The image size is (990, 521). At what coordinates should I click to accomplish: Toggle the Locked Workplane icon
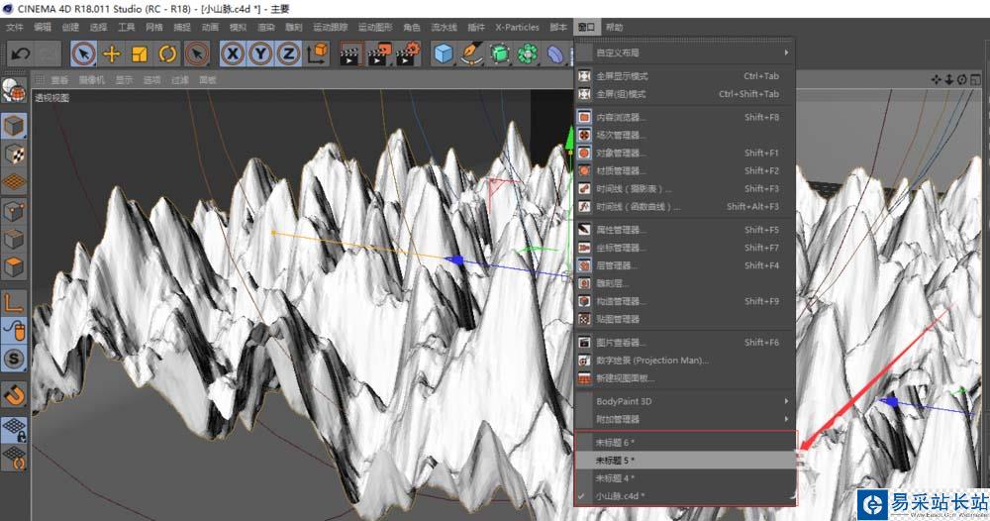point(14,430)
